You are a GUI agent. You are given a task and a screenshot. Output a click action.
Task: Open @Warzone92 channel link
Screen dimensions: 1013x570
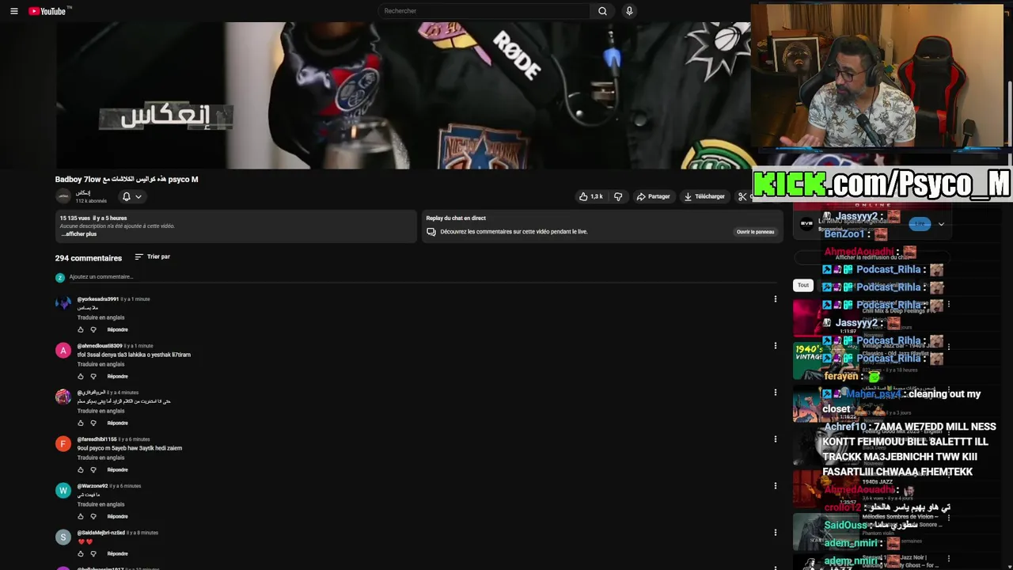[93, 486]
